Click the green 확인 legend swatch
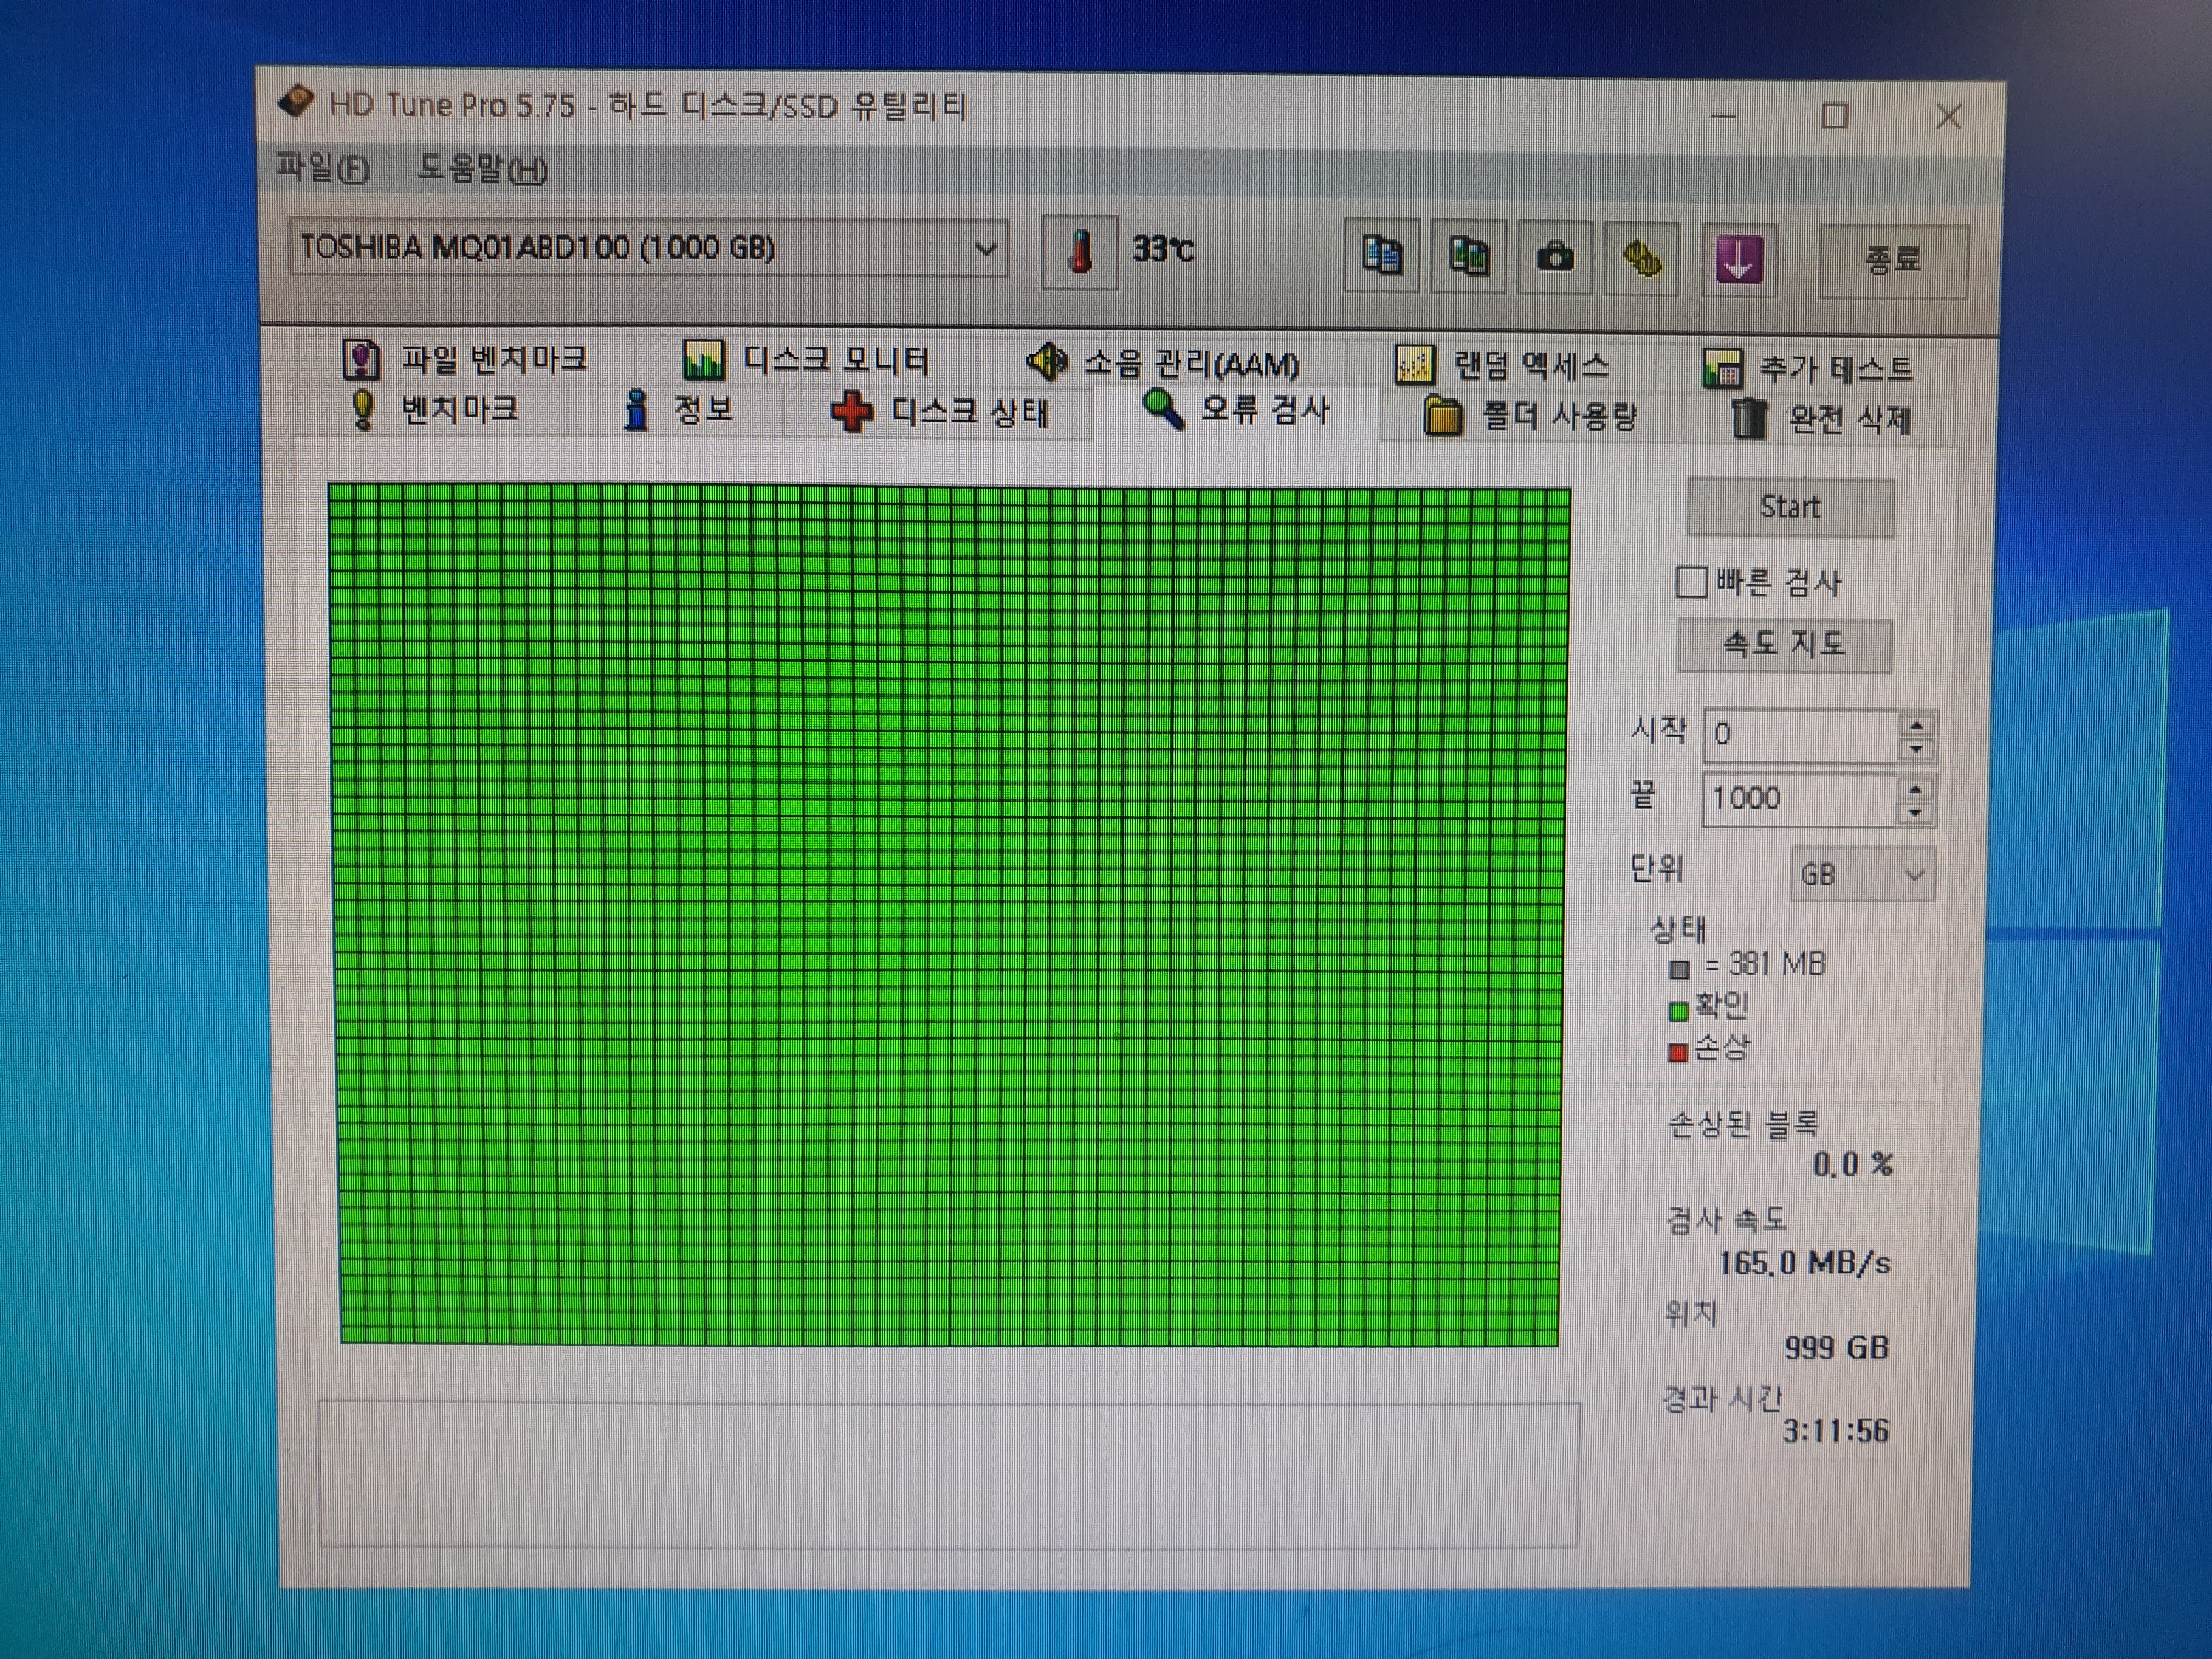This screenshot has width=2212, height=1659. pos(1679,1012)
